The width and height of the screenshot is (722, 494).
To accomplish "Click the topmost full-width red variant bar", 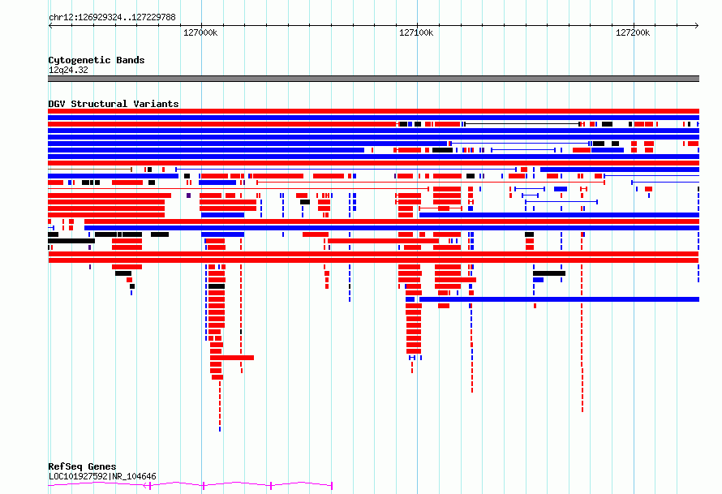I will [373, 111].
